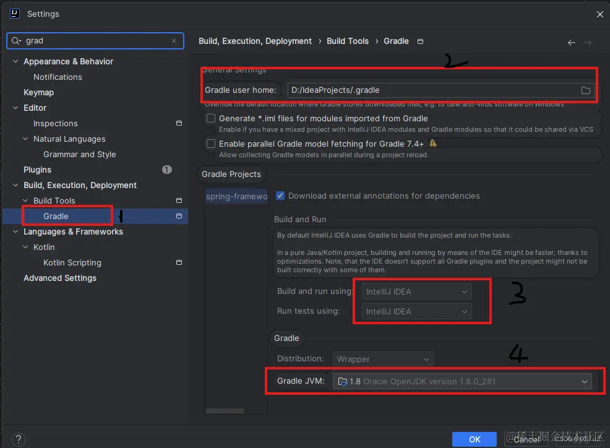
Task: Click the modified-settings icon beside Inspections
Action: click(179, 123)
